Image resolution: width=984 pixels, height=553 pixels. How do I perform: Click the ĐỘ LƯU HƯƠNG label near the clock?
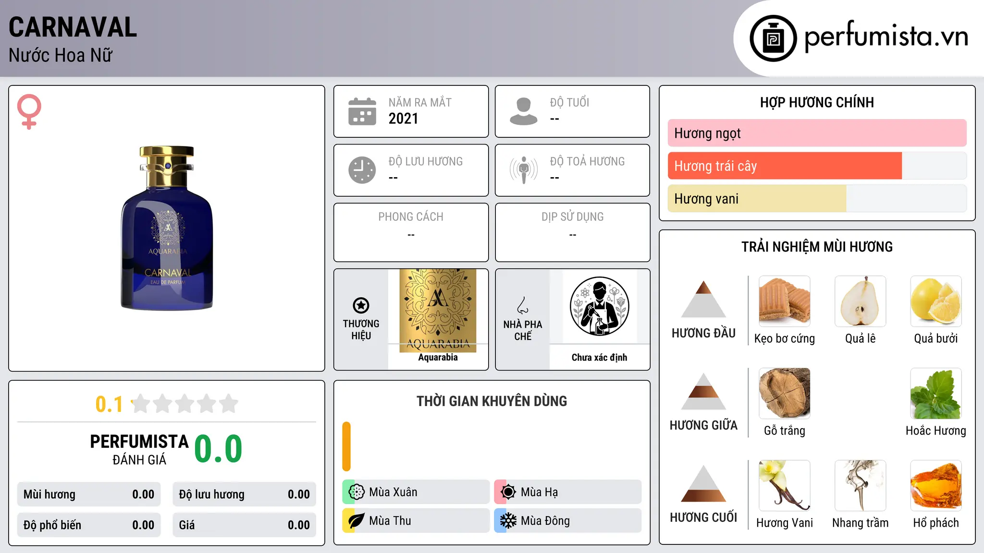point(425,161)
